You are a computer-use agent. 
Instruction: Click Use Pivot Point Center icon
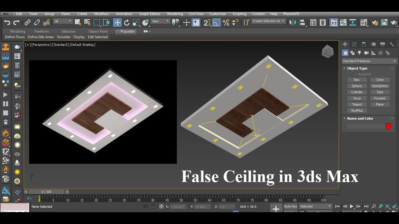click(x=175, y=22)
